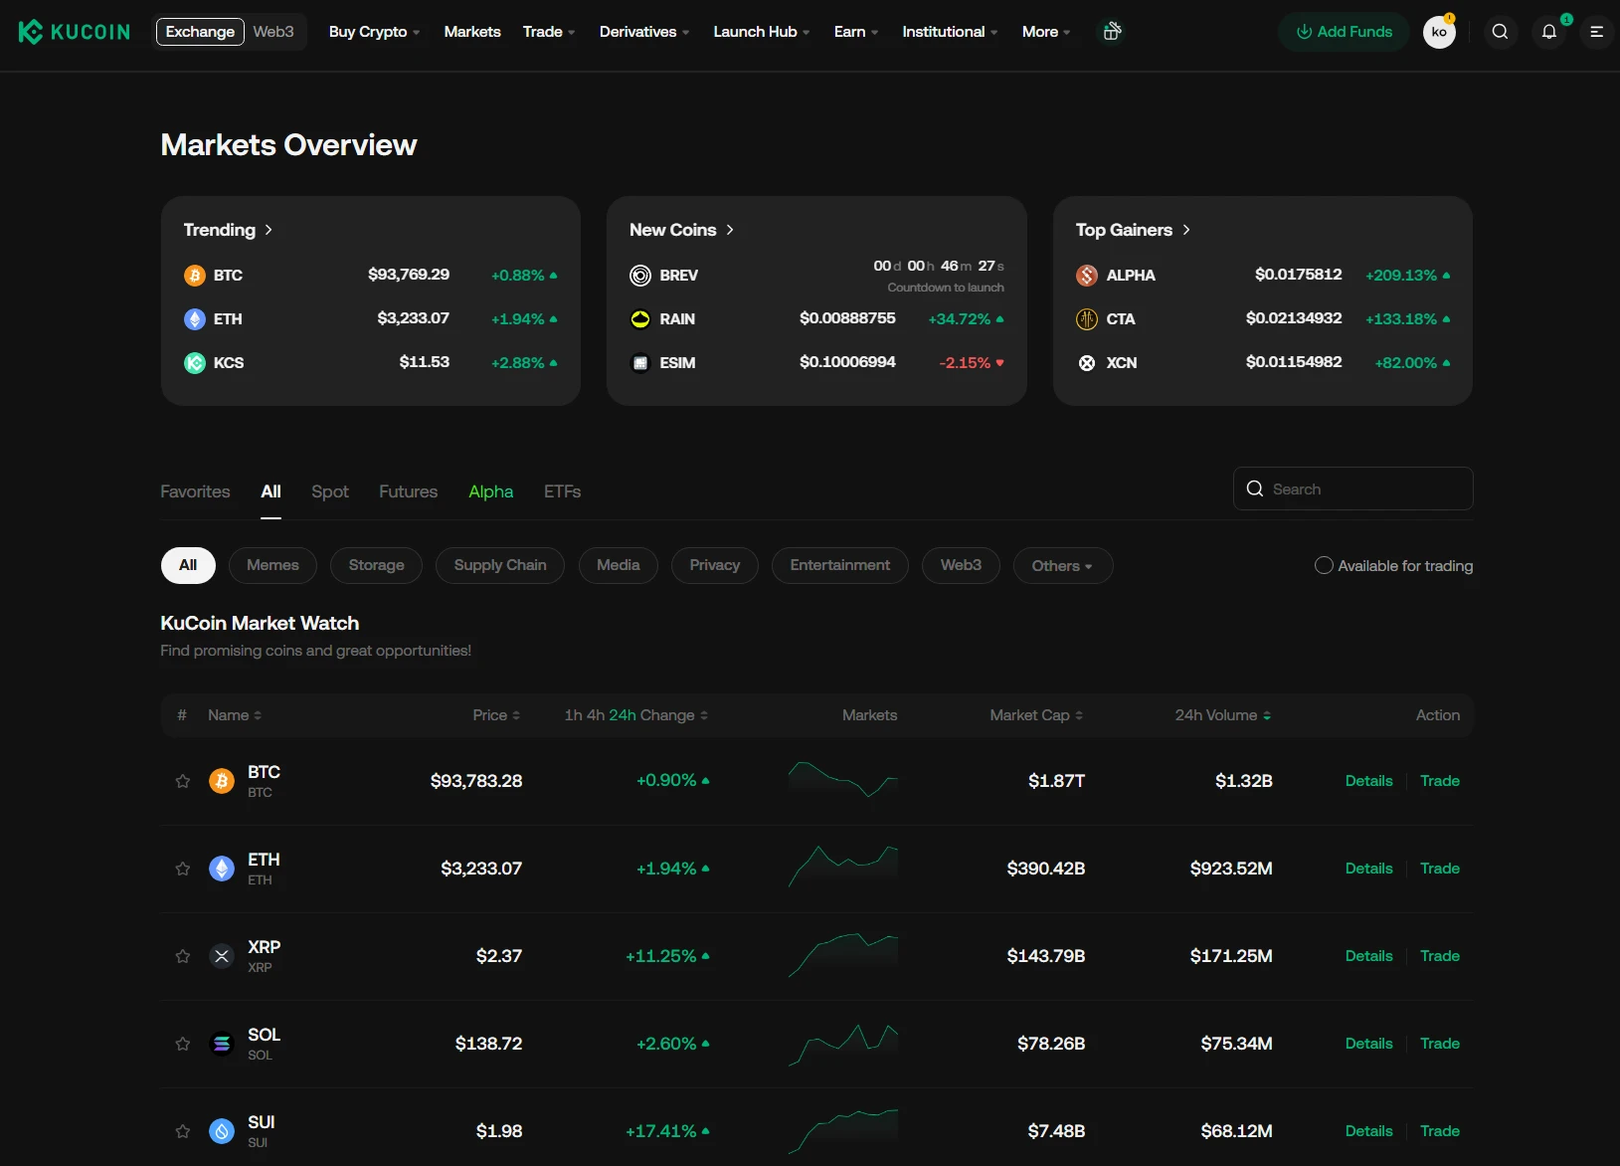Screen dimensions: 1620x1166
Task: Favorite SOL with the star toggle
Action: point(183,1044)
